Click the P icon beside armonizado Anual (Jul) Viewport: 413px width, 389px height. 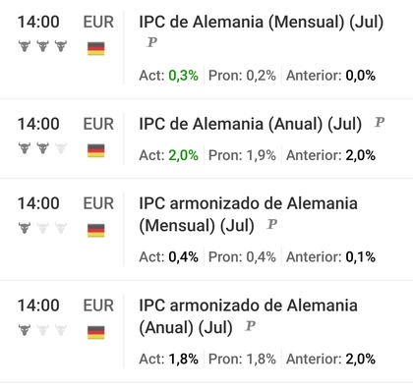[x=250, y=326]
